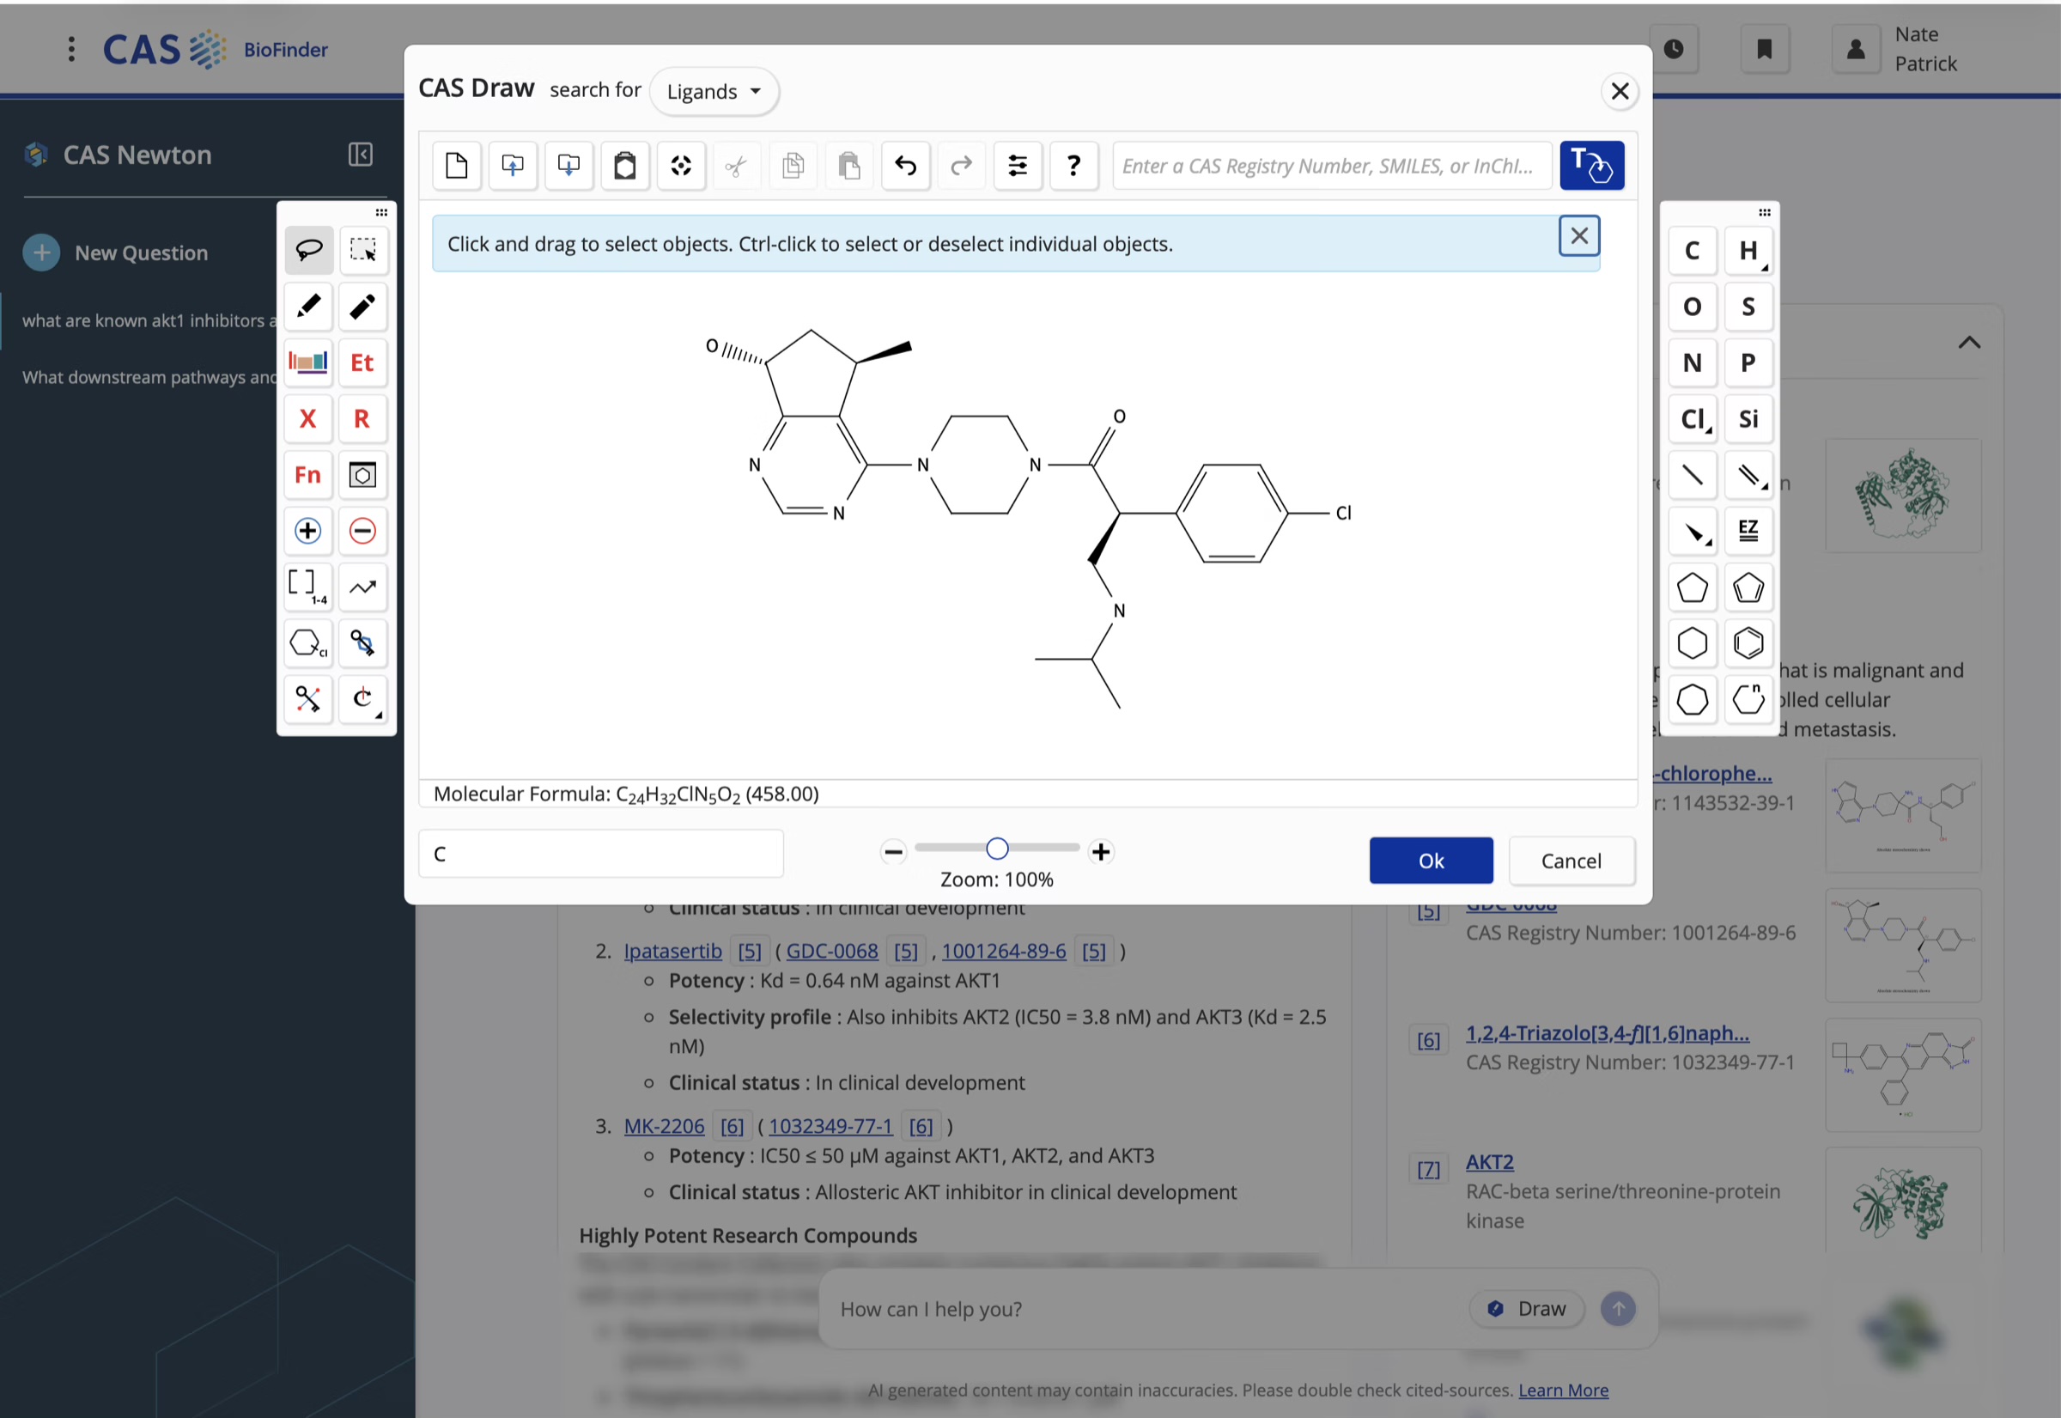Screen dimensions: 2061x1418
Task: Select the Sulfur atom button
Action: (x=1748, y=307)
